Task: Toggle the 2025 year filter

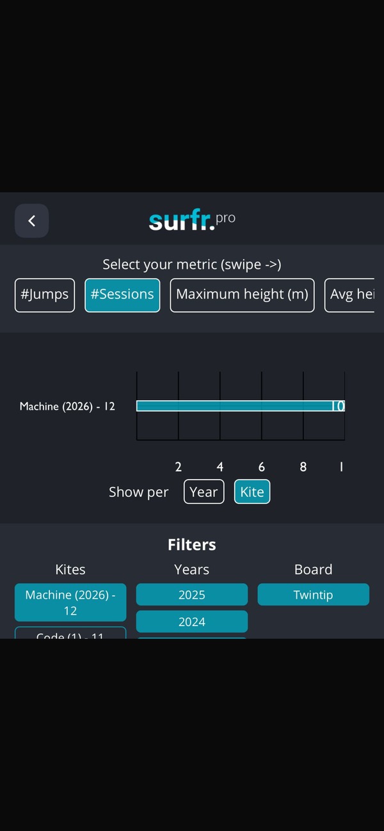Action: (x=191, y=595)
